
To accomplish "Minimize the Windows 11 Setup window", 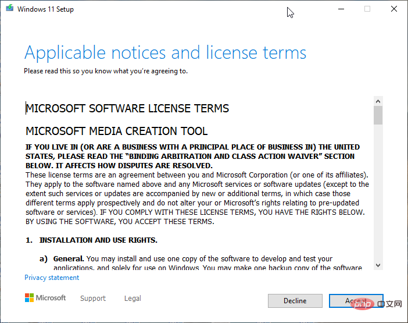I will (x=341, y=9).
